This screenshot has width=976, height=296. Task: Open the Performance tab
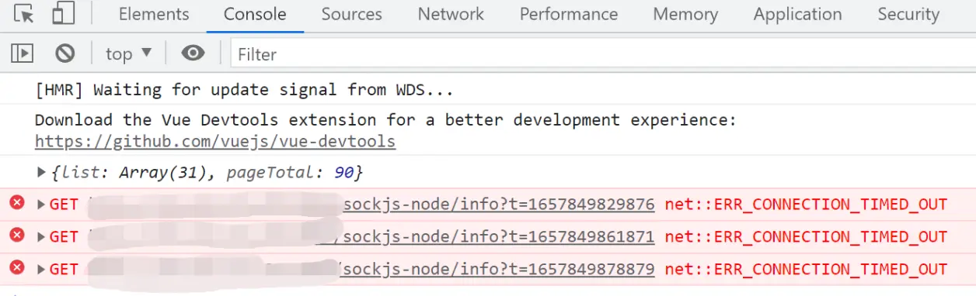coord(569,14)
